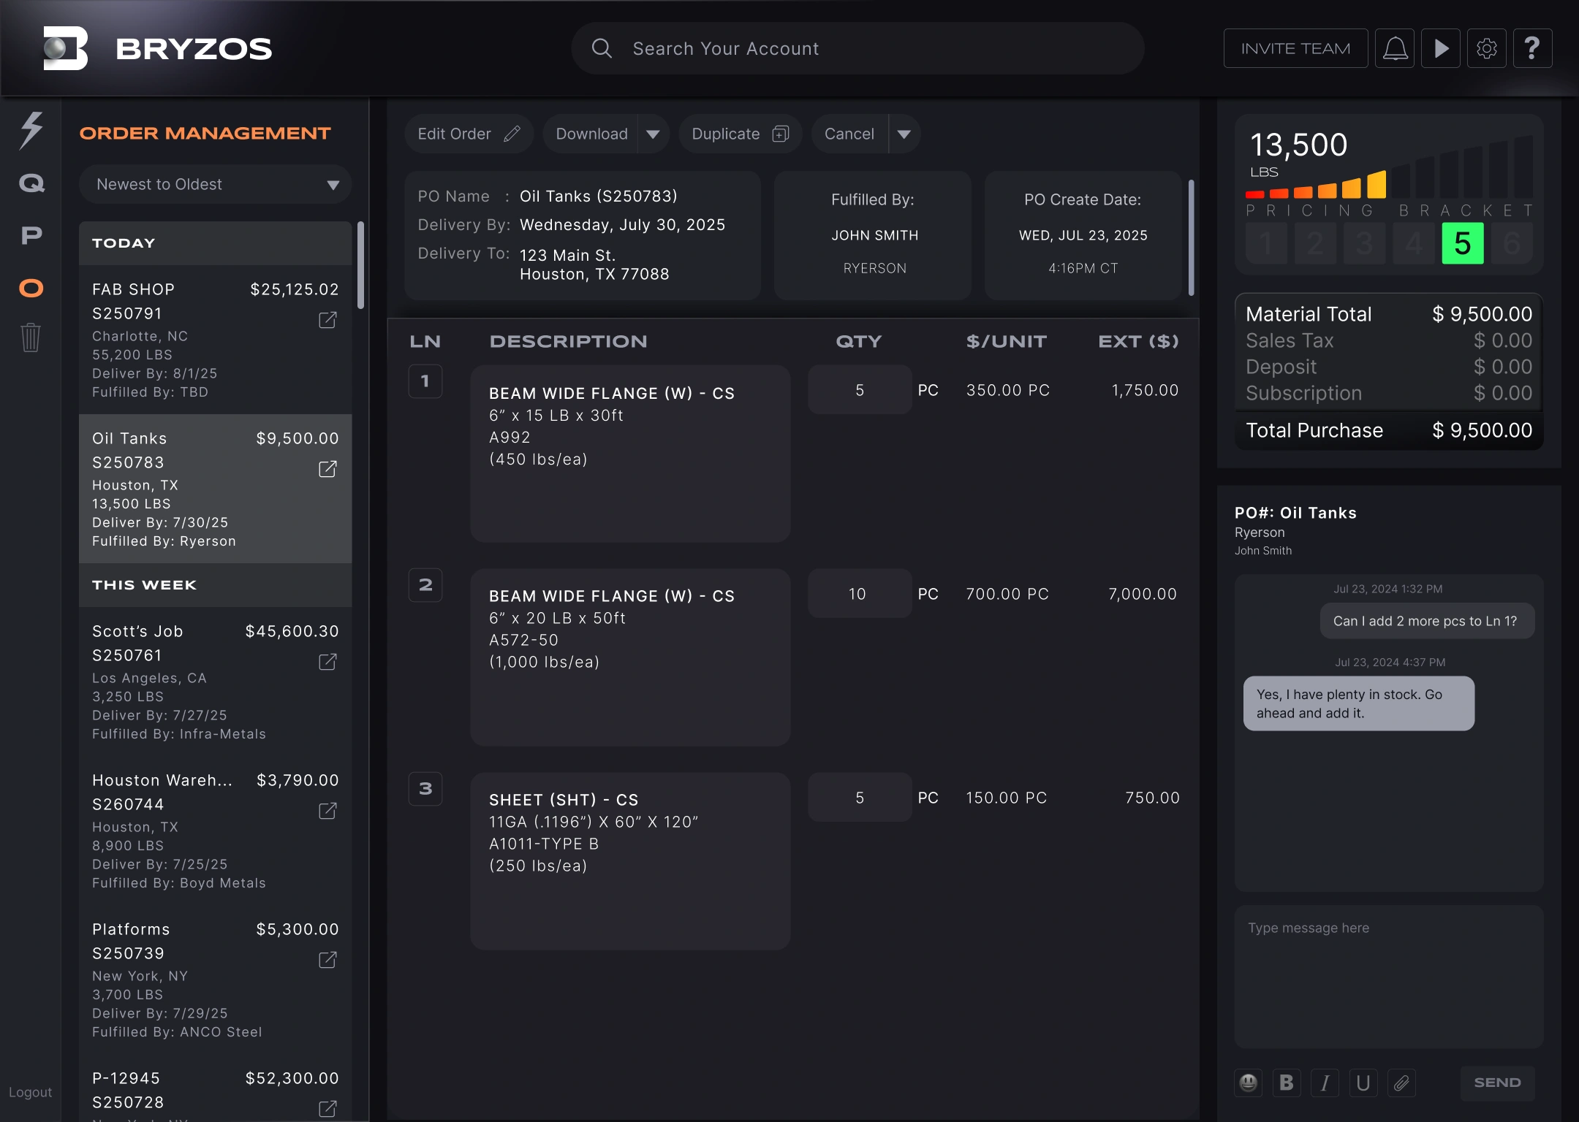
Task: Open the settings gear icon
Action: coord(1486,47)
